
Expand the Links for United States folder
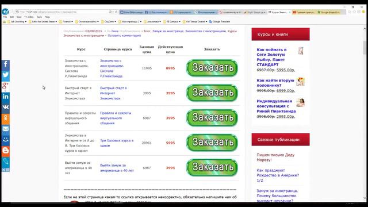(43, 22)
